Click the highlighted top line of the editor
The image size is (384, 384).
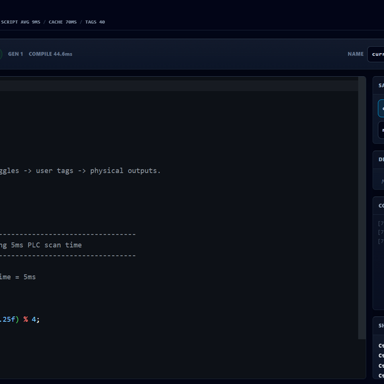[179, 86]
